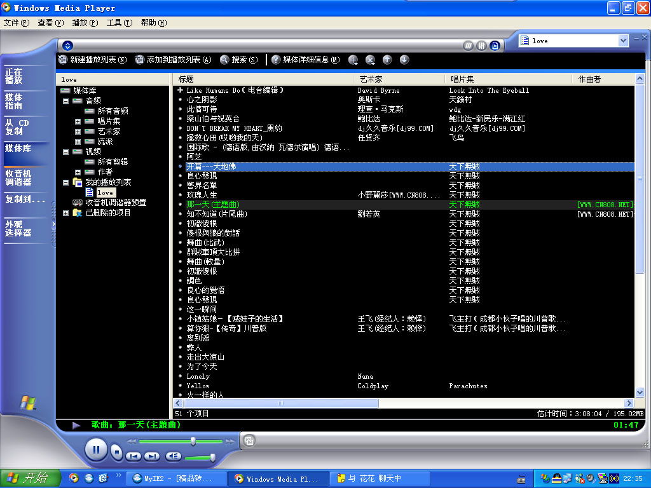Collapse the 视频 (Video) tree node
Image resolution: width=651 pixels, height=488 pixels.
tap(65, 152)
